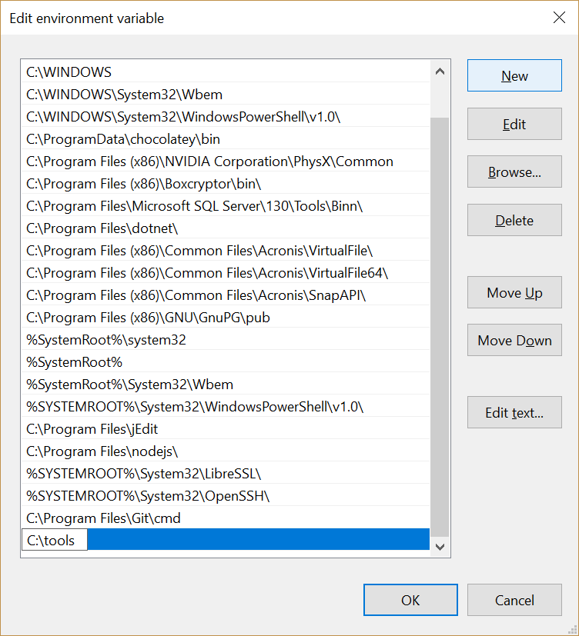Open the Browse... folder picker
Viewport: 579px width, 636px height.
click(514, 172)
